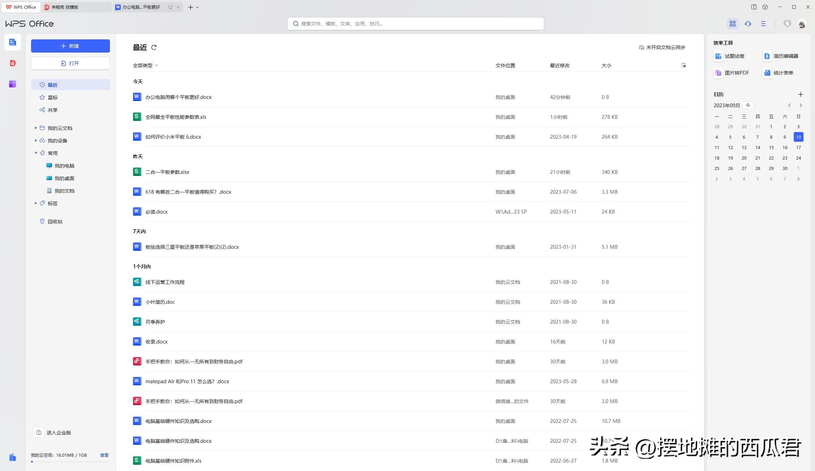Click the search input field
The width and height of the screenshot is (815, 471).
(x=415, y=24)
